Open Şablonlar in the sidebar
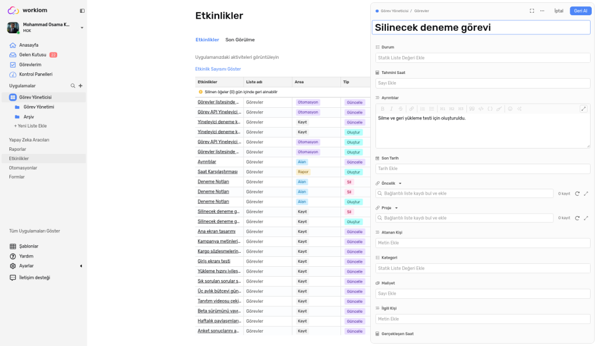 coord(29,246)
